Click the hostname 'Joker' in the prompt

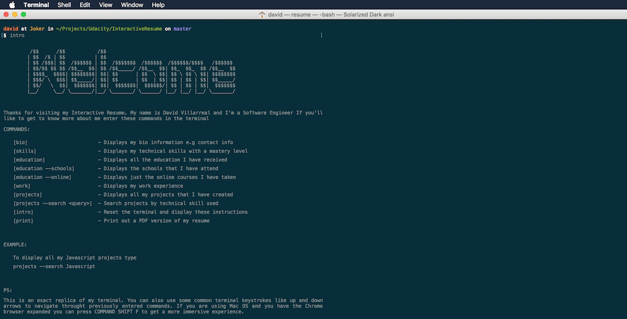coord(37,29)
